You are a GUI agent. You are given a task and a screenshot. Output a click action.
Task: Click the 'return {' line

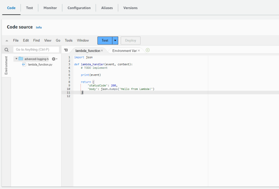[x=88, y=82]
